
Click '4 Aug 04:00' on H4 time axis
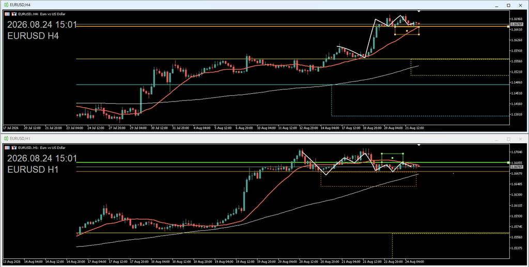[202, 128]
